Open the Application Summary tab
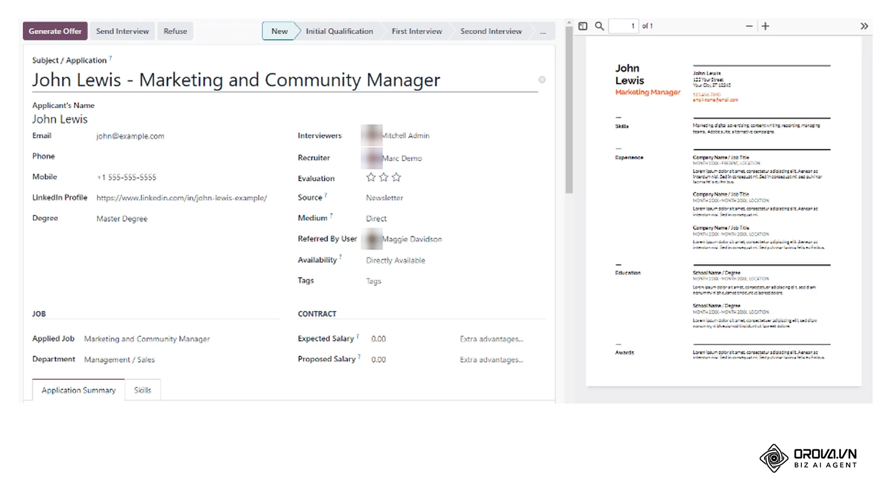The height and width of the screenshot is (495, 891). 79,390
